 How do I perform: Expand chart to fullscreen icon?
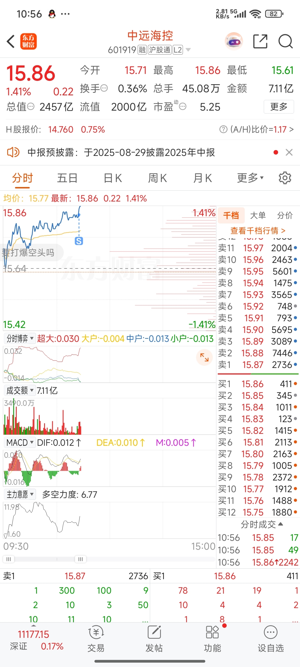click(204, 357)
